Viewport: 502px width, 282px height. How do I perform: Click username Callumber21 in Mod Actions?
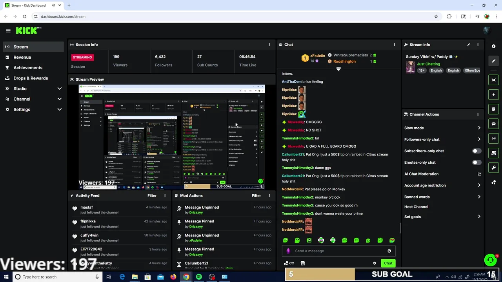pyautogui.click(x=196, y=263)
